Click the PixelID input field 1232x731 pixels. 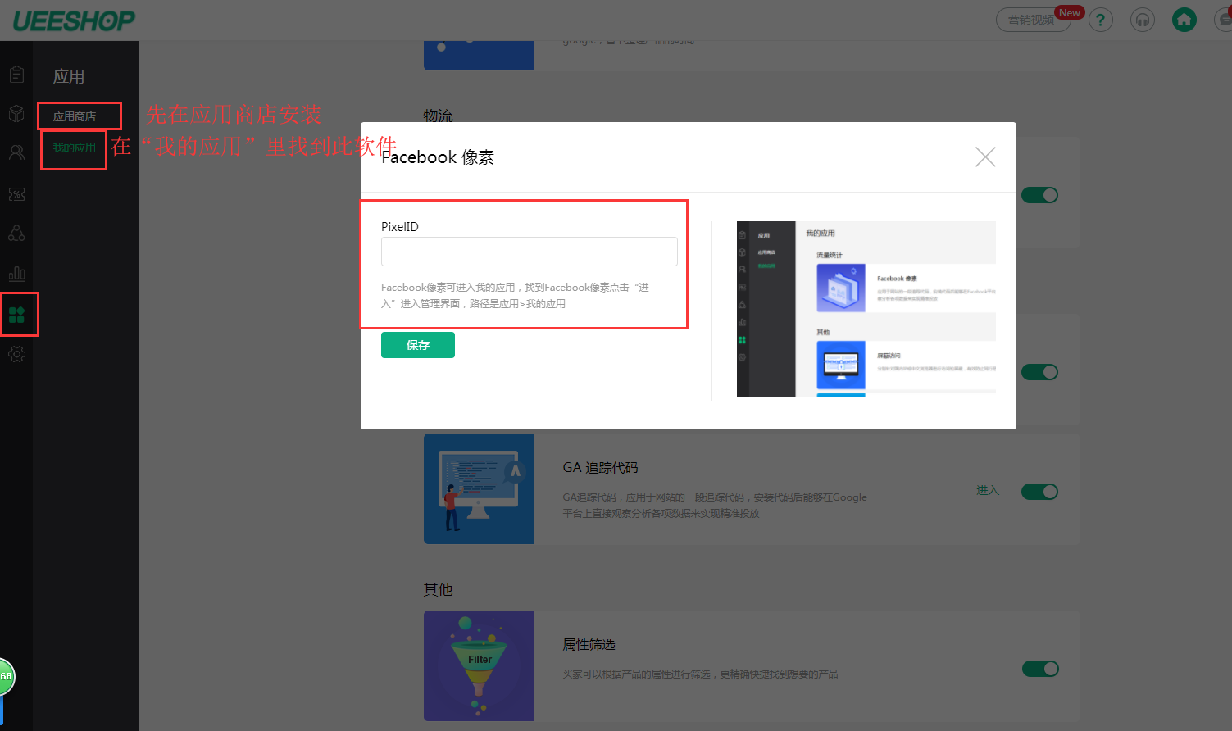coord(529,252)
